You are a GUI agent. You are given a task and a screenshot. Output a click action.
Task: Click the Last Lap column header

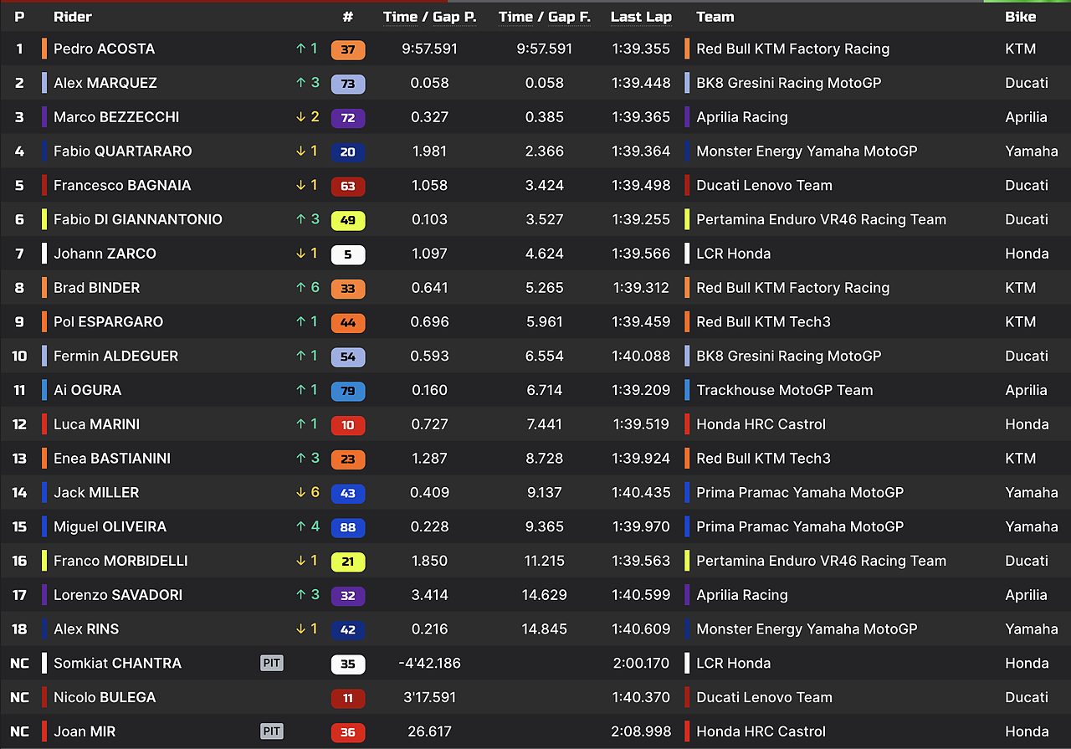tap(641, 17)
